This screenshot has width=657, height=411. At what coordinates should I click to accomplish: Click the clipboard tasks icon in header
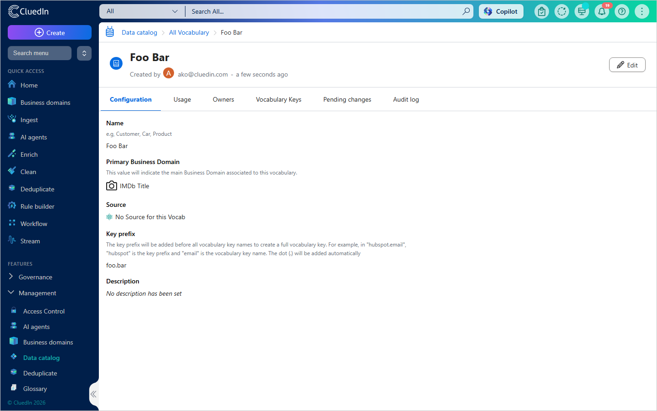(542, 11)
